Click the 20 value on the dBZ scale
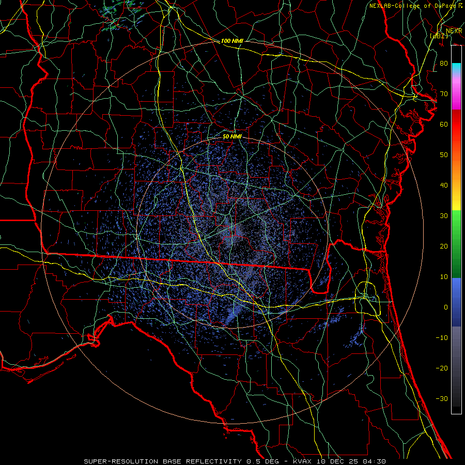The width and height of the screenshot is (465, 465). point(444,246)
